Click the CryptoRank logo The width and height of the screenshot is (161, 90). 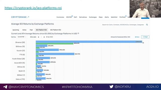pos(20,17)
